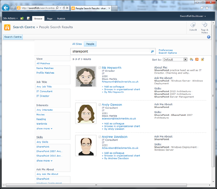The height and width of the screenshot is (189, 217).
Task: Click the vertical scrollbar down arrow
Action: 213,181
